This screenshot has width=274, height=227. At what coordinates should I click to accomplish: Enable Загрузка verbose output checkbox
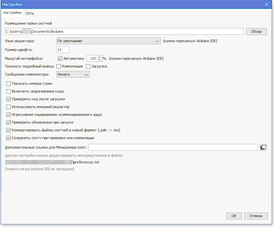(x=88, y=67)
